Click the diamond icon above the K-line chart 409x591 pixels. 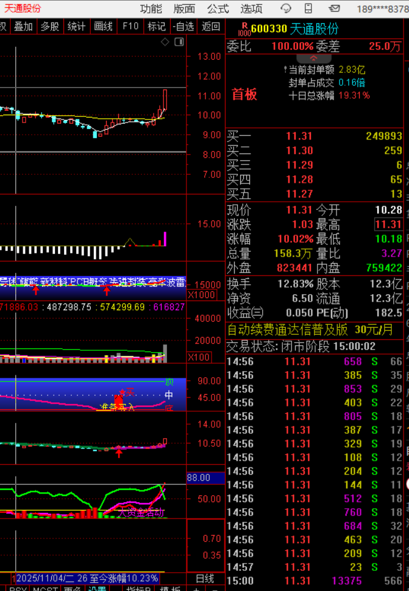click(x=165, y=42)
